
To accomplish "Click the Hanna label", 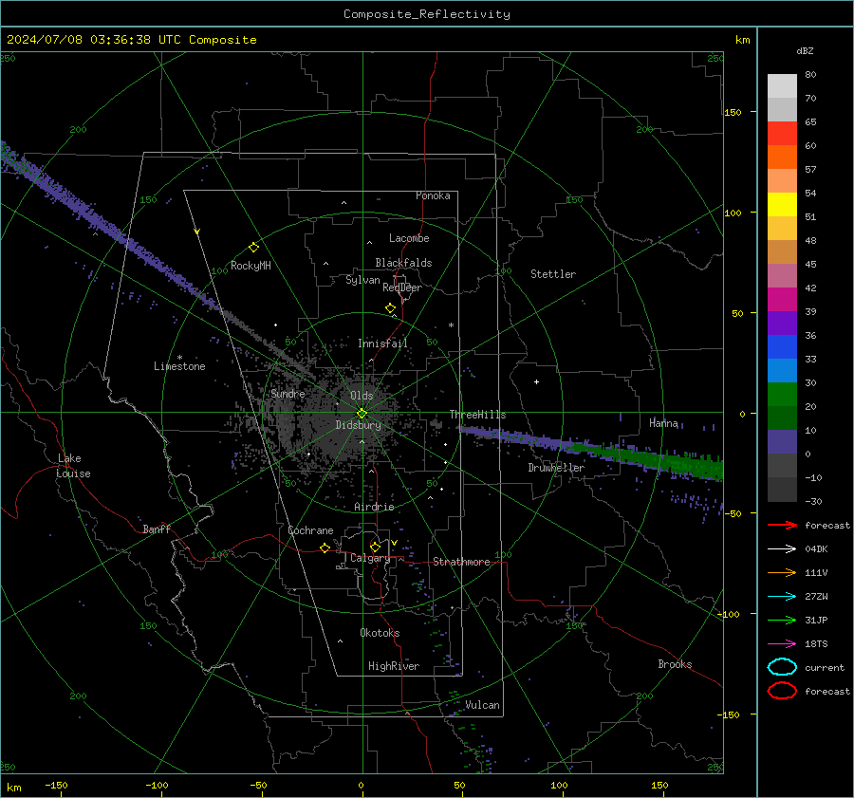I will pyautogui.click(x=663, y=423).
